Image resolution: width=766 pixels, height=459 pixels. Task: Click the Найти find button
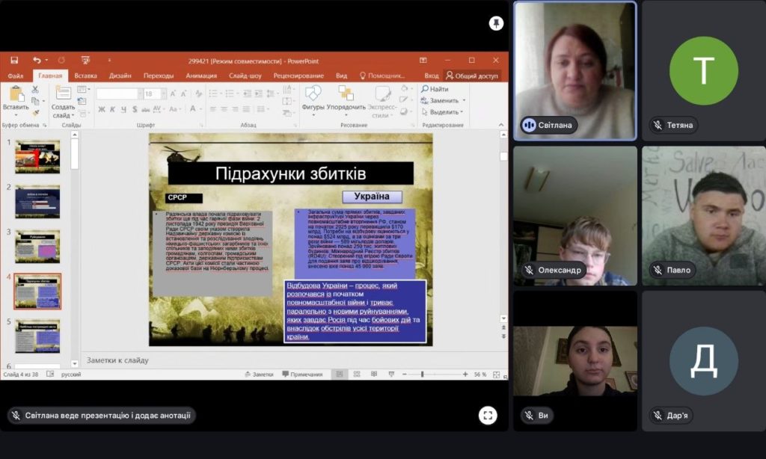tap(435, 89)
